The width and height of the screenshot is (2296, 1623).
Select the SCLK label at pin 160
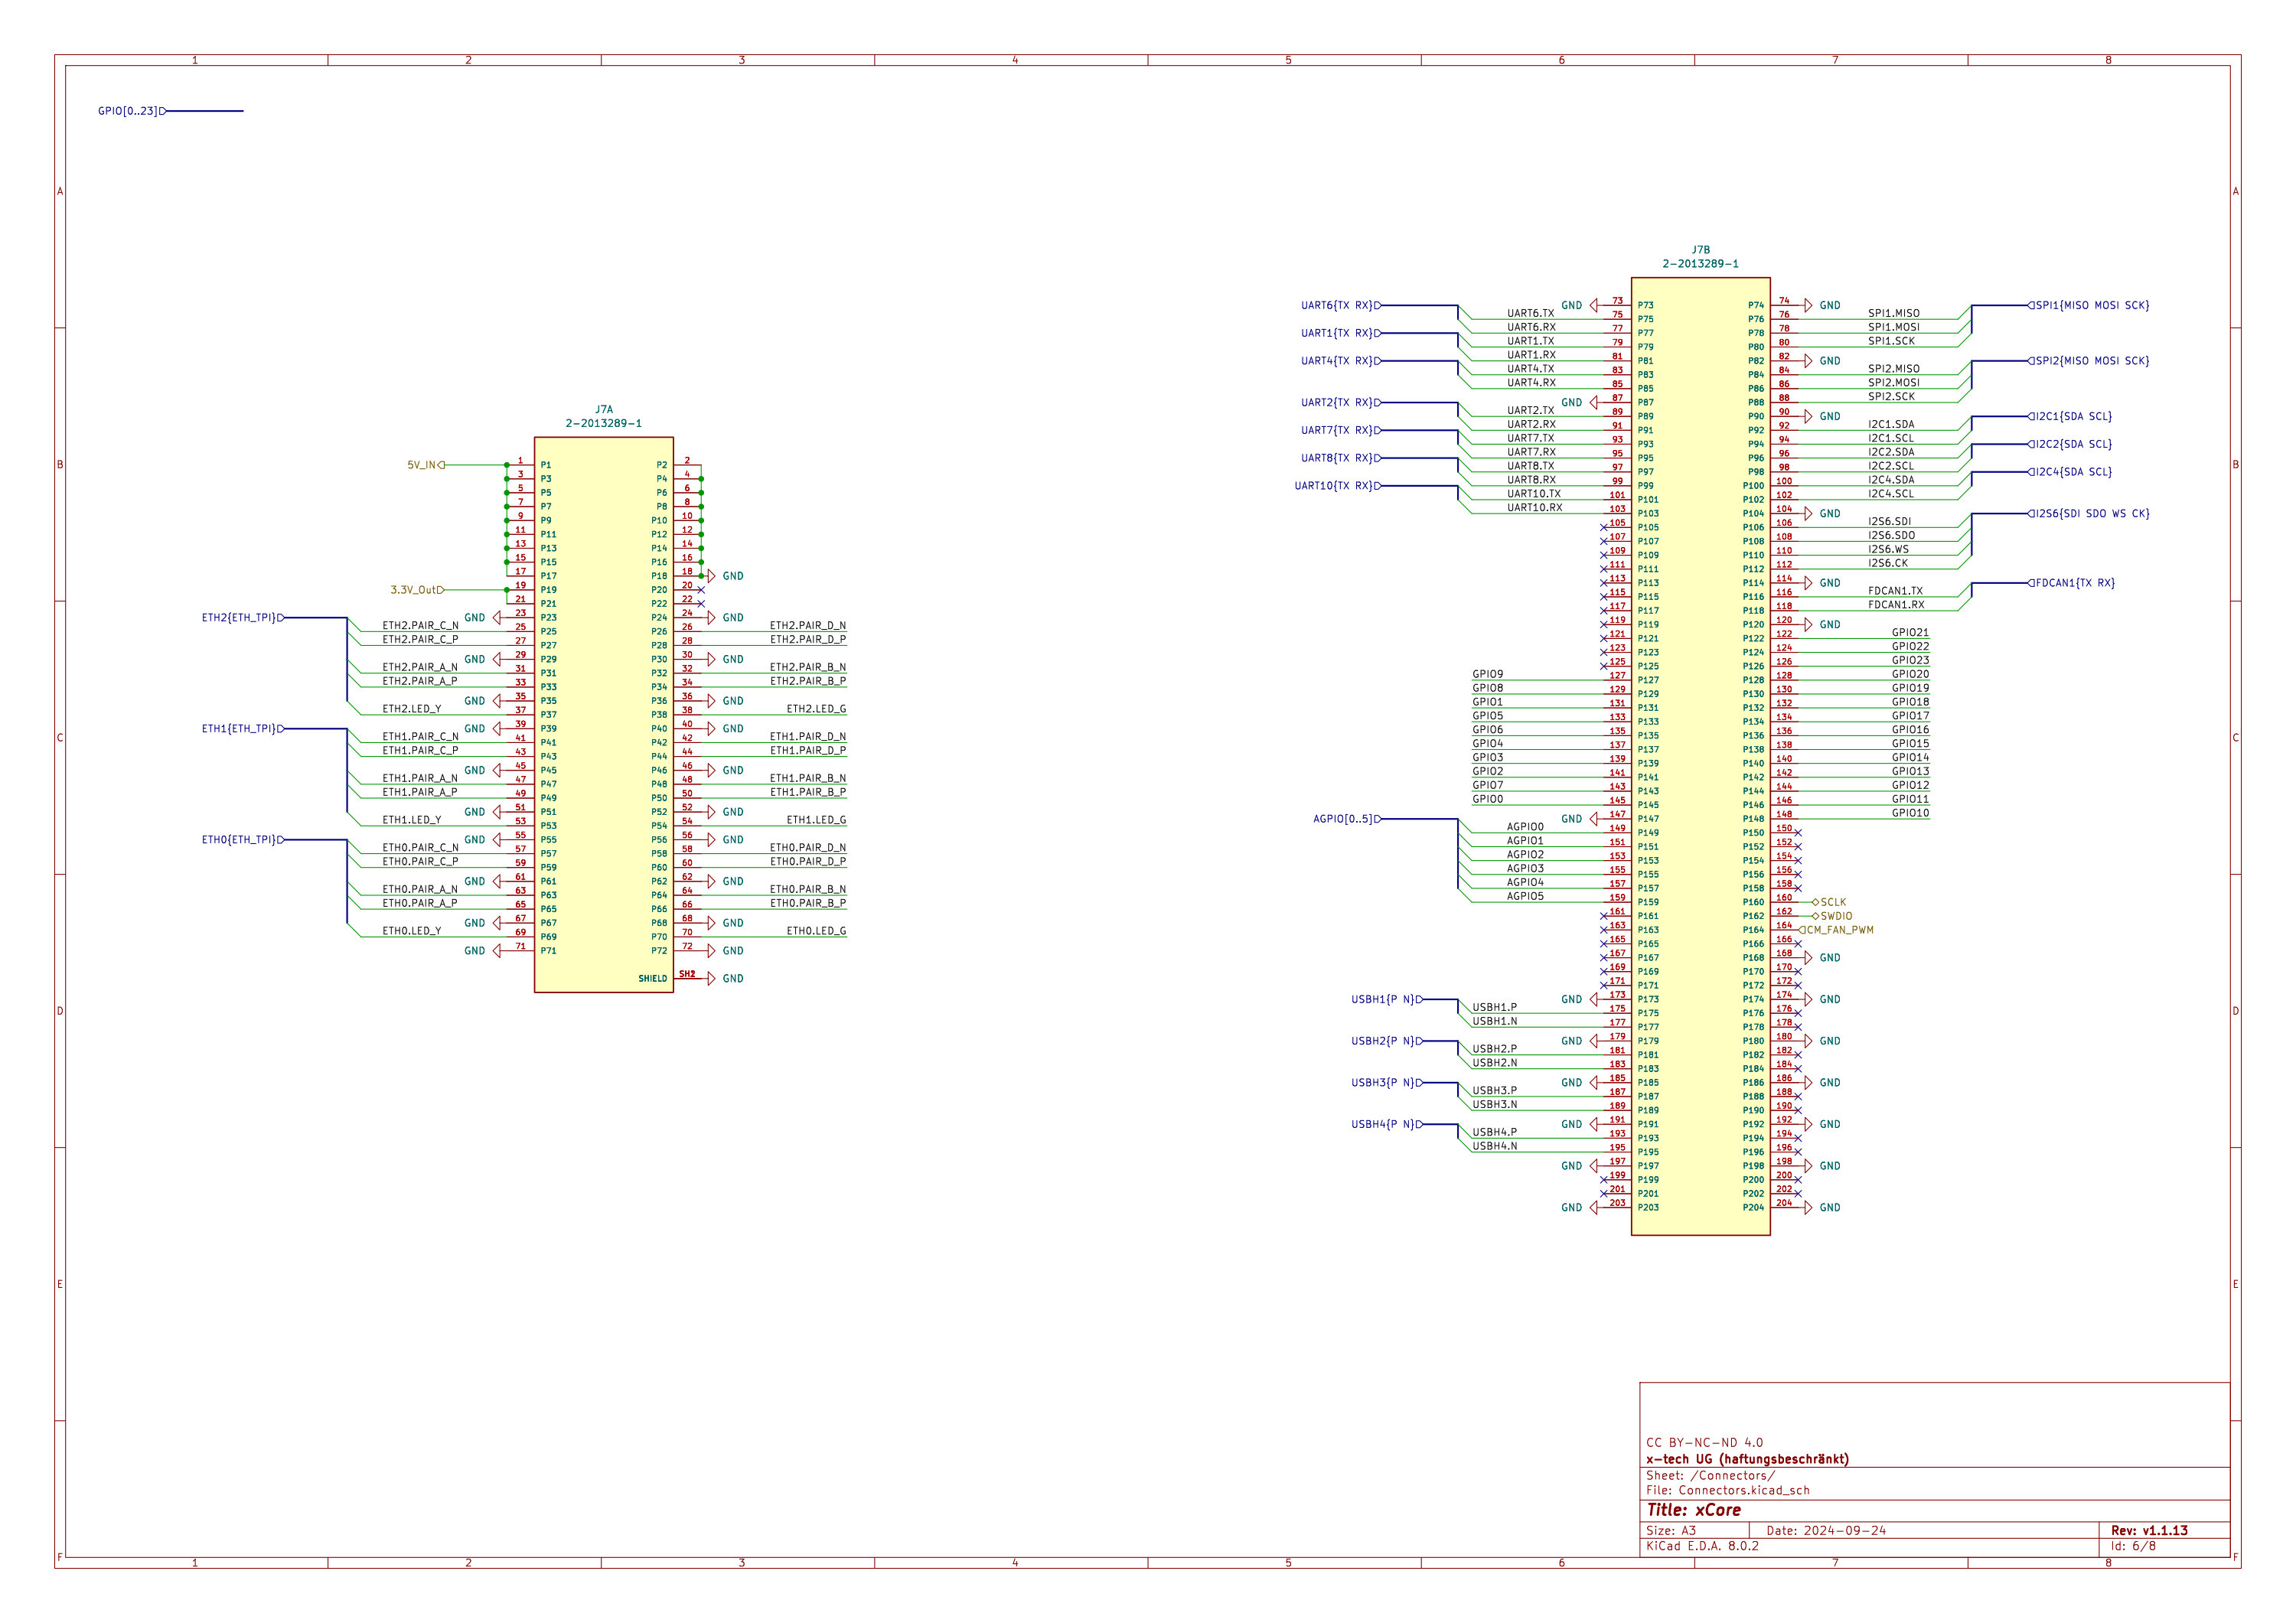click(1830, 902)
